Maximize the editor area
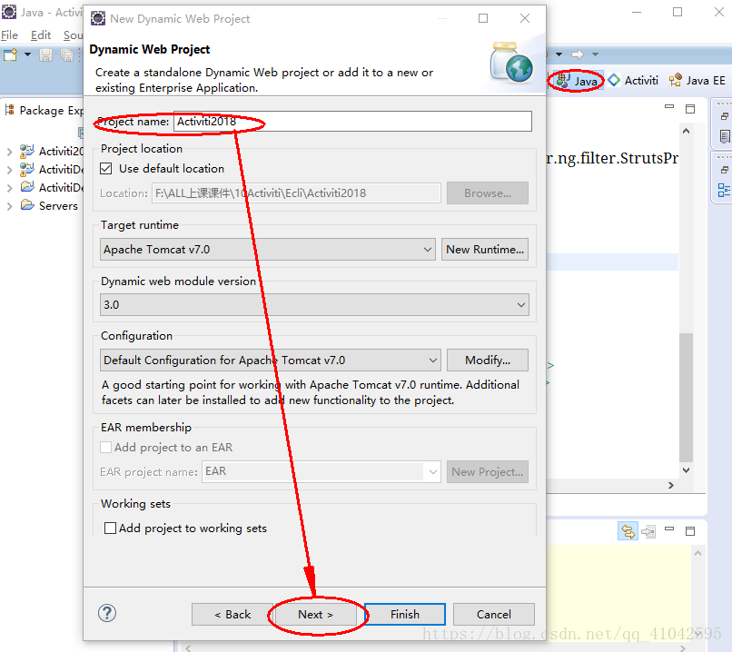The width and height of the screenshot is (732, 652). pos(690,109)
